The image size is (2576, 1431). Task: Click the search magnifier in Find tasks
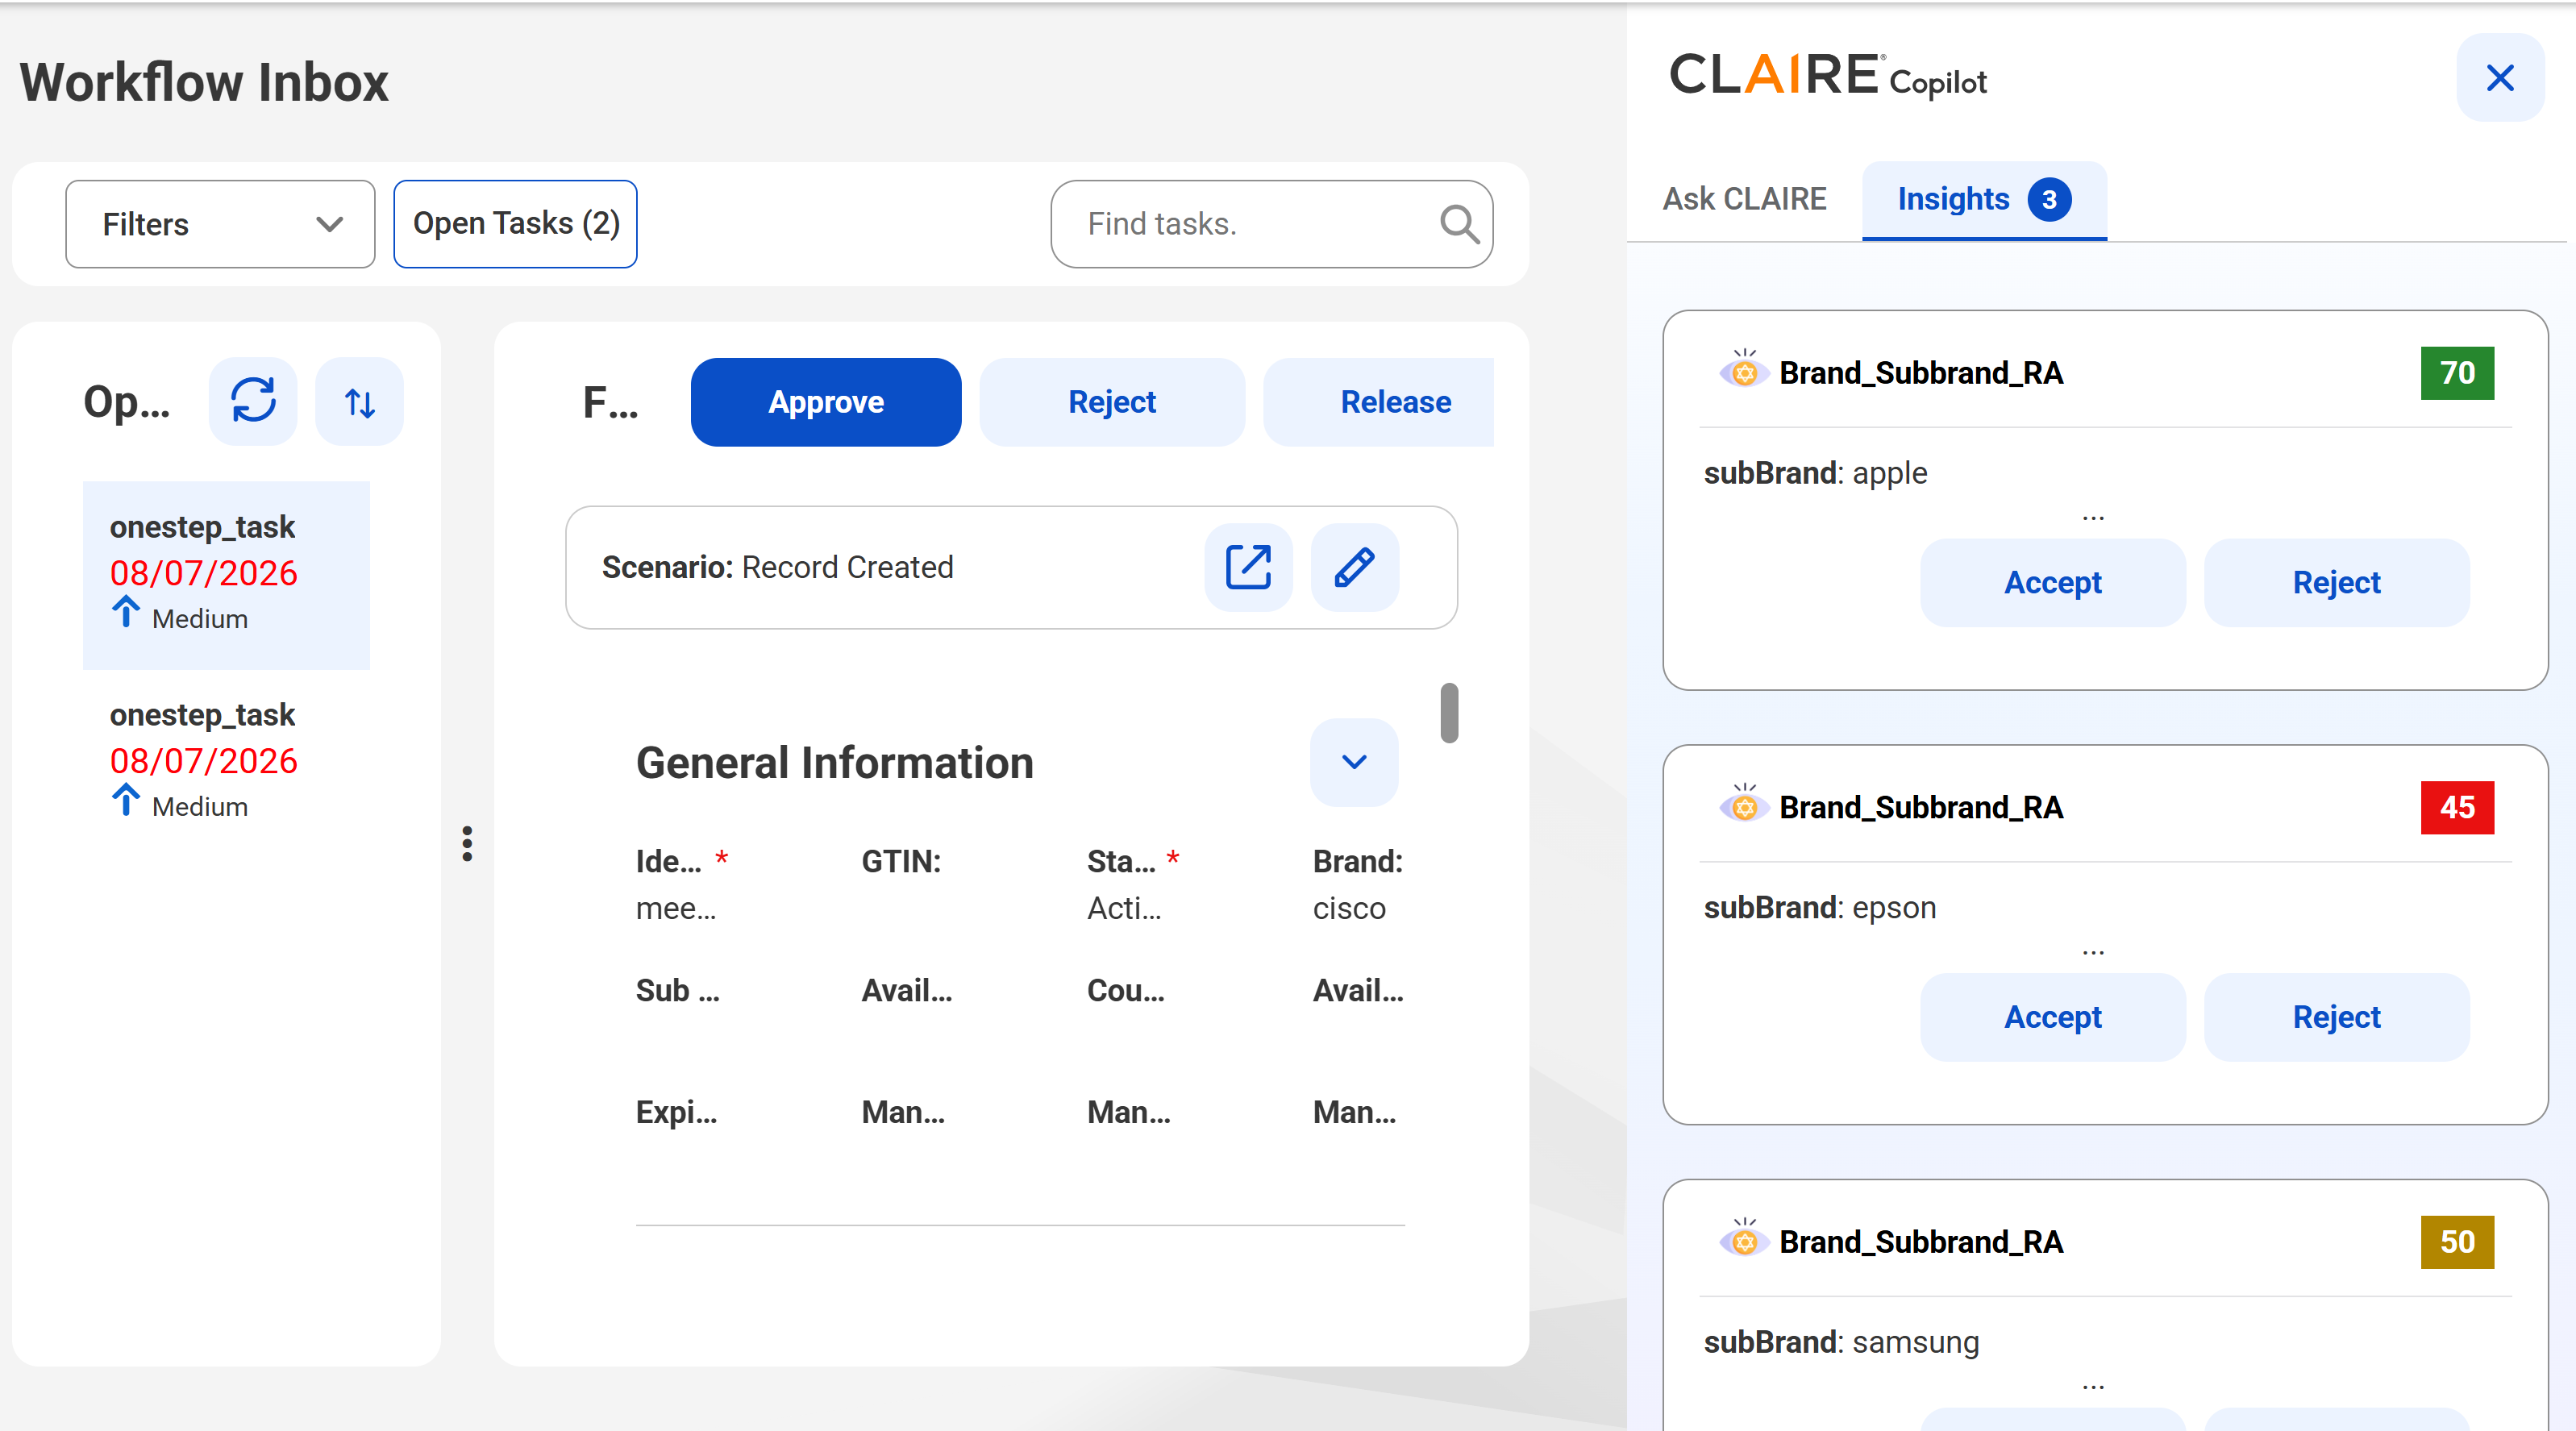(x=1459, y=224)
